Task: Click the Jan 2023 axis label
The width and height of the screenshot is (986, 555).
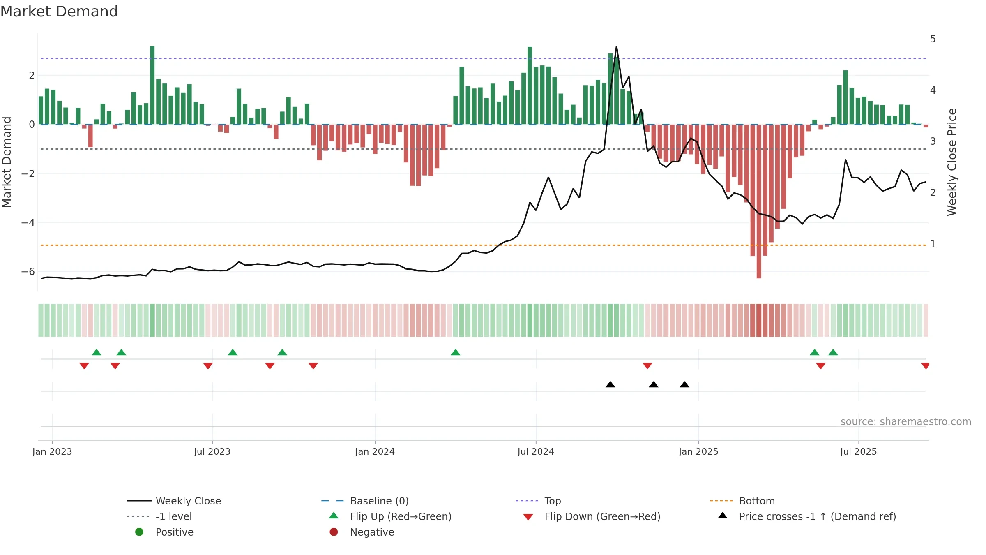Action: pyautogui.click(x=52, y=451)
